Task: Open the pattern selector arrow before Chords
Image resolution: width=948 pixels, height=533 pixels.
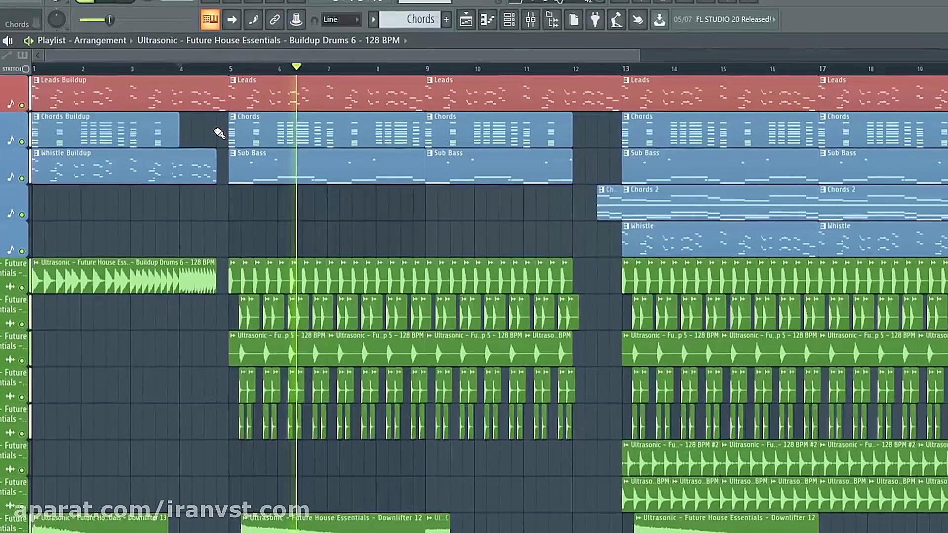Action: [374, 19]
